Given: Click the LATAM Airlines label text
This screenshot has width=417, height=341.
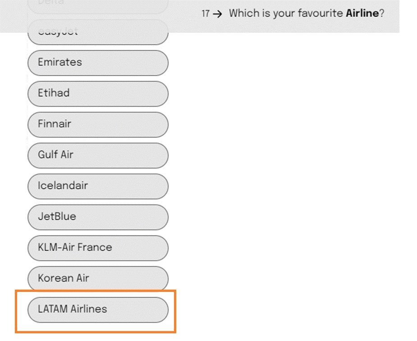Looking at the screenshot, I should [x=72, y=309].
